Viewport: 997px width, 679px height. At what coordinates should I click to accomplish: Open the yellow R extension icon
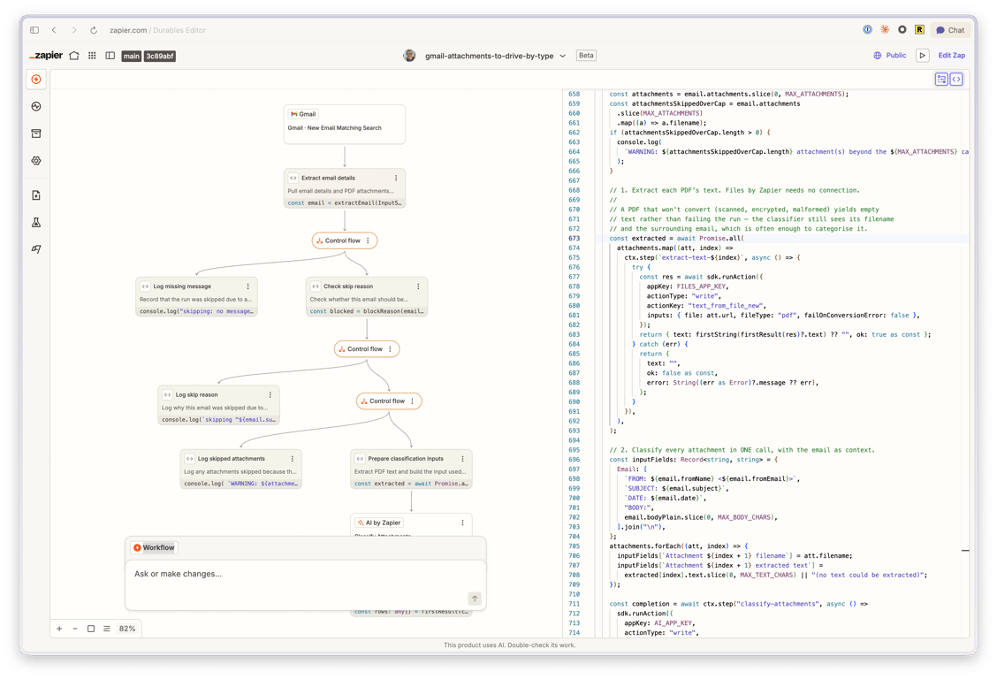(x=919, y=29)
